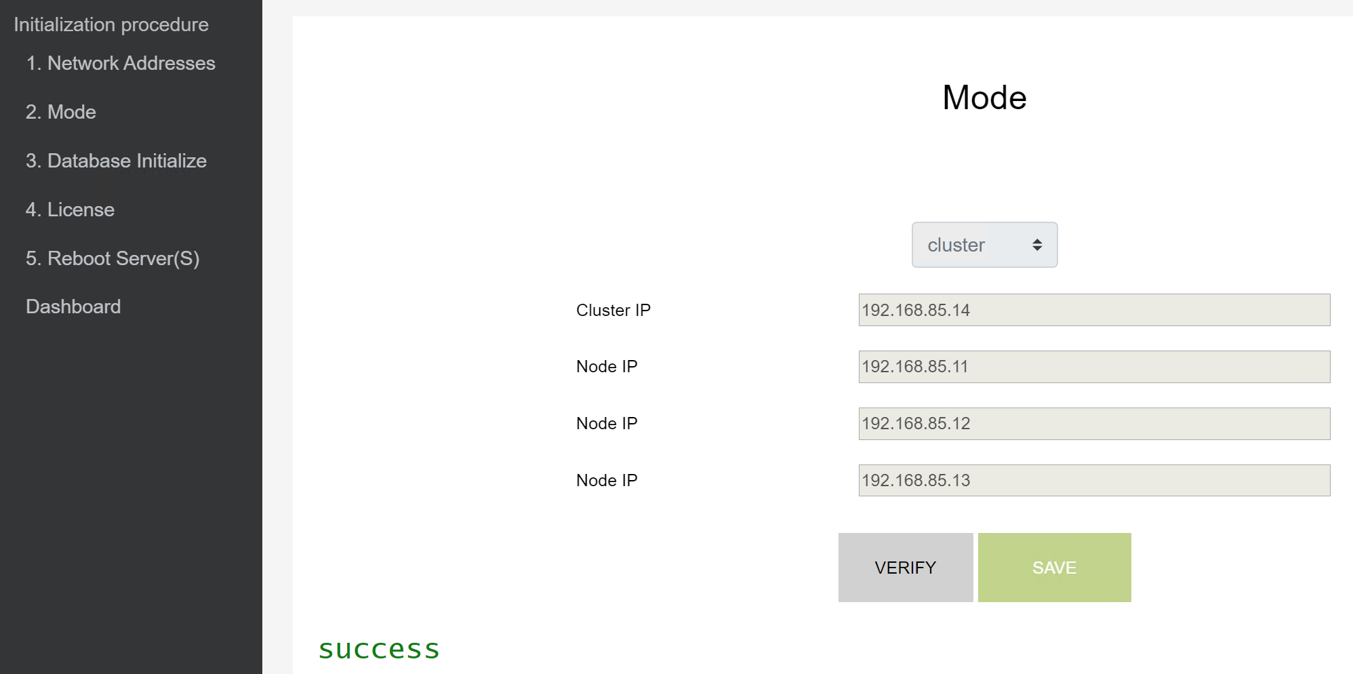Screen dimensions: 1353x674
Task: Open the Reboot Server(S) step
Action: point(113,258)
